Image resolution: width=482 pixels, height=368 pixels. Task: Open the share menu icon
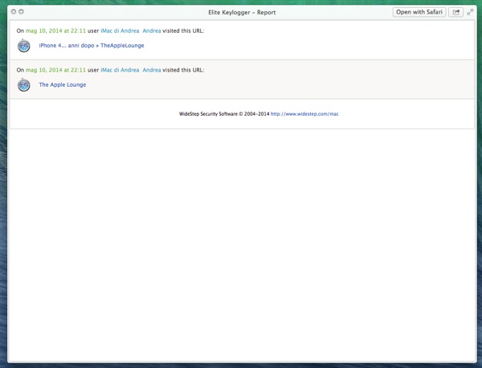click(455, 12)
